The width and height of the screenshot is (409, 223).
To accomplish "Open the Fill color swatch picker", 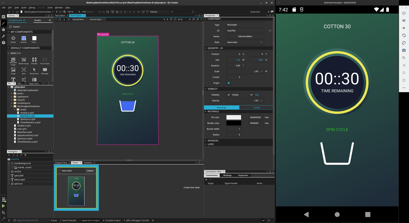I will tap(234, 117).
